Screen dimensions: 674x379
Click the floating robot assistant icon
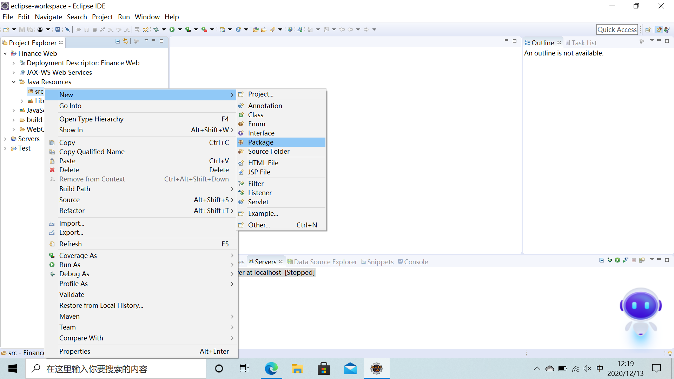click(641, 313)
